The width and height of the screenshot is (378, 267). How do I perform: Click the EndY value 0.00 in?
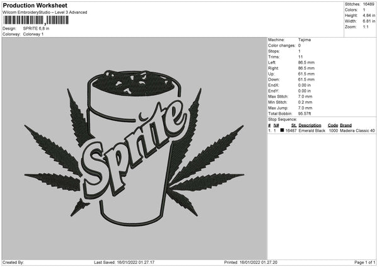click(304, 91)
